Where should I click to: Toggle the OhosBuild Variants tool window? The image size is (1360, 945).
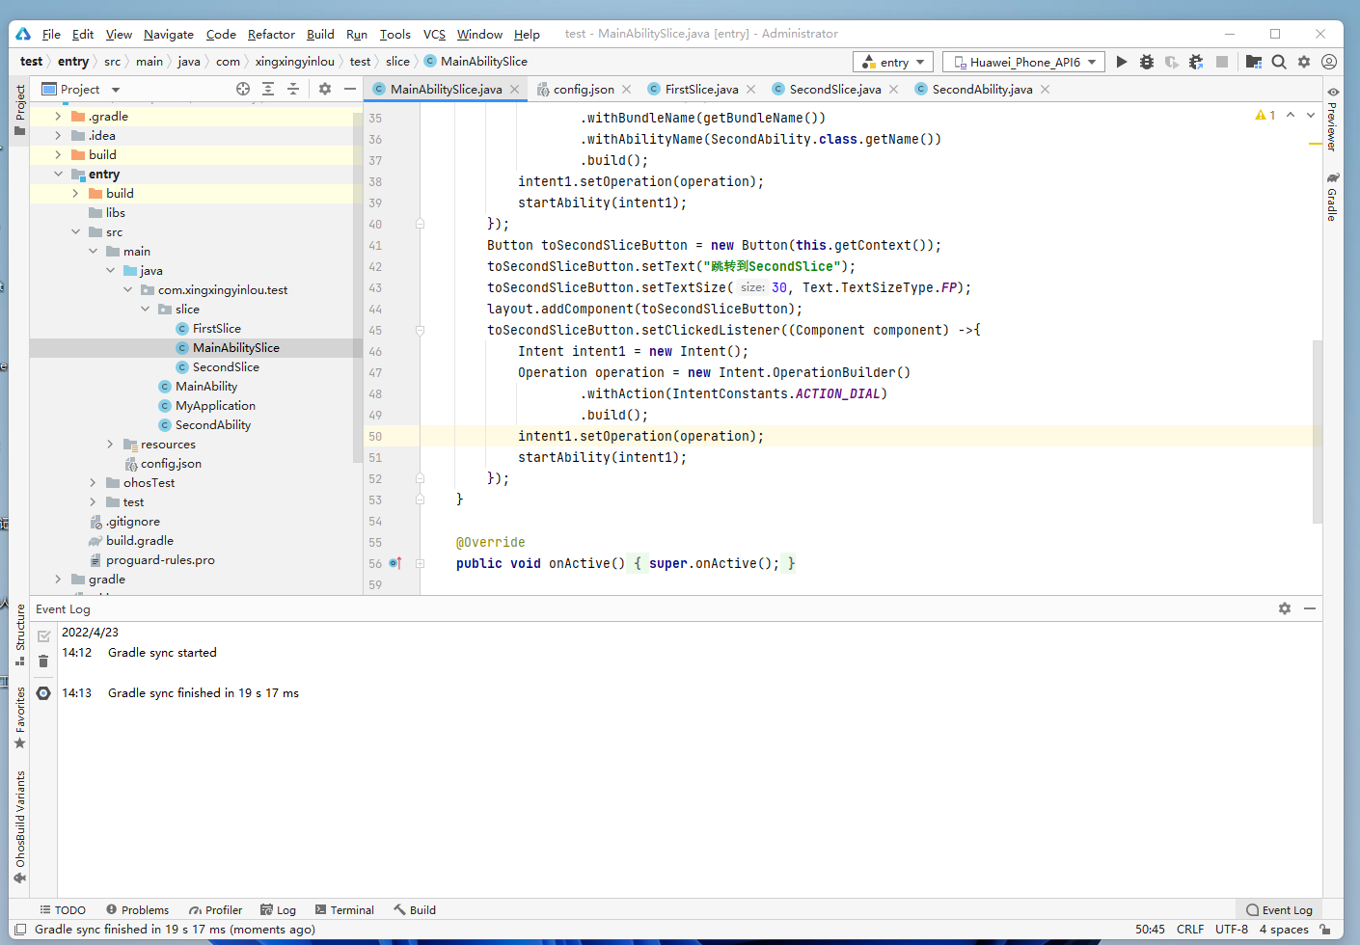coord(20,827)
